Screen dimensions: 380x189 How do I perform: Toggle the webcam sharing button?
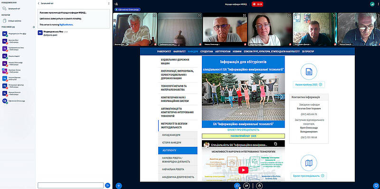coord(247,186)
